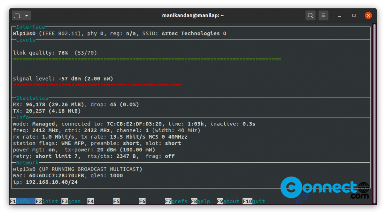The width and height of the screenshot is (386, 215).
Task: Open a new terminal tab
Action: 17,15
